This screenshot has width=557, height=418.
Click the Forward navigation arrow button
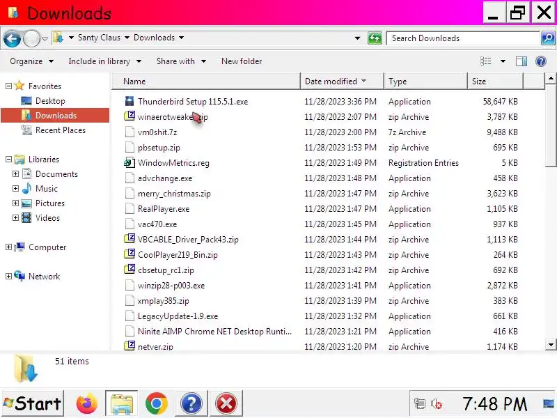pos(31,38)
